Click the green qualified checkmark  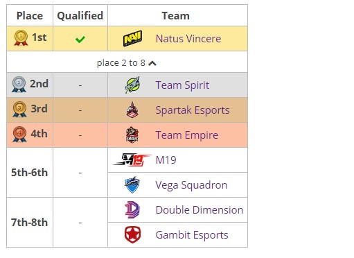pos(80,40)
